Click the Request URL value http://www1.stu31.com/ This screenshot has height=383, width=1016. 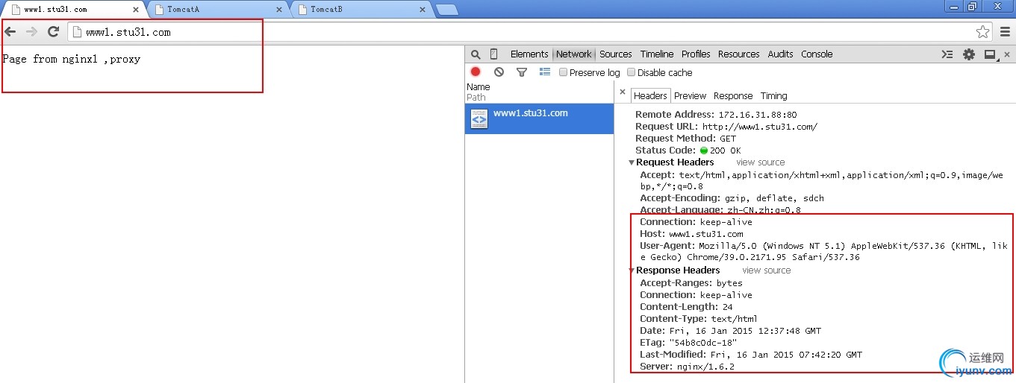[760, 127]
